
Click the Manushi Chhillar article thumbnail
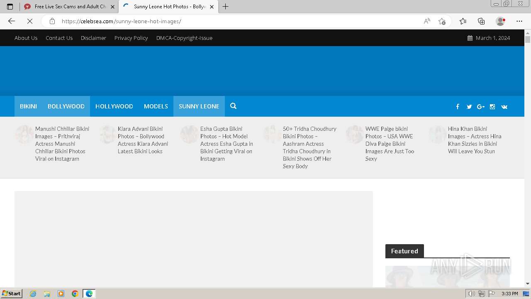tap(24, 135)
